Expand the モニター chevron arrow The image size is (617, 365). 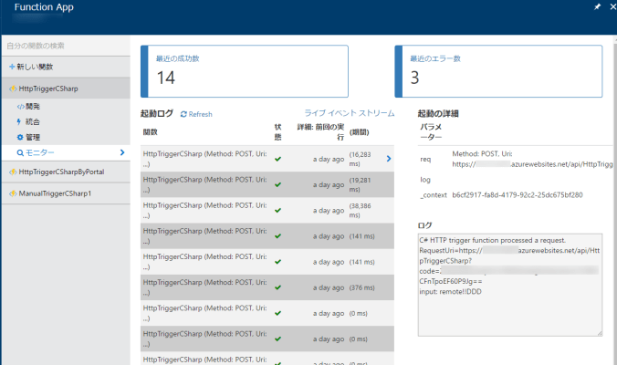tap(122, 152)
